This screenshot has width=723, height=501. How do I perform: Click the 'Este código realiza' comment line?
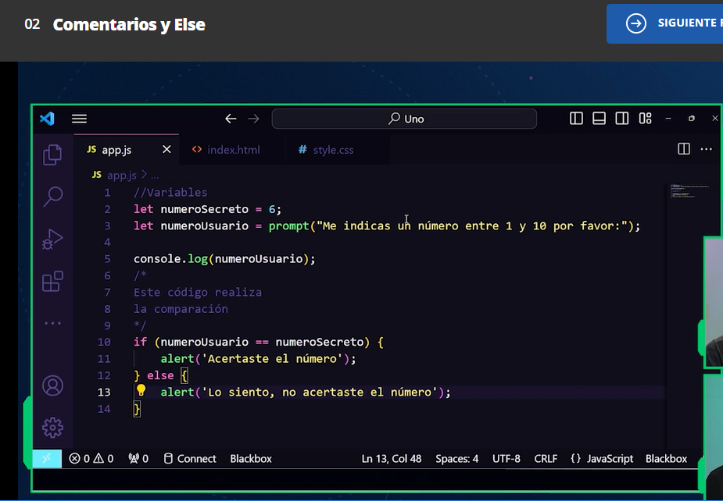(198, 293)
